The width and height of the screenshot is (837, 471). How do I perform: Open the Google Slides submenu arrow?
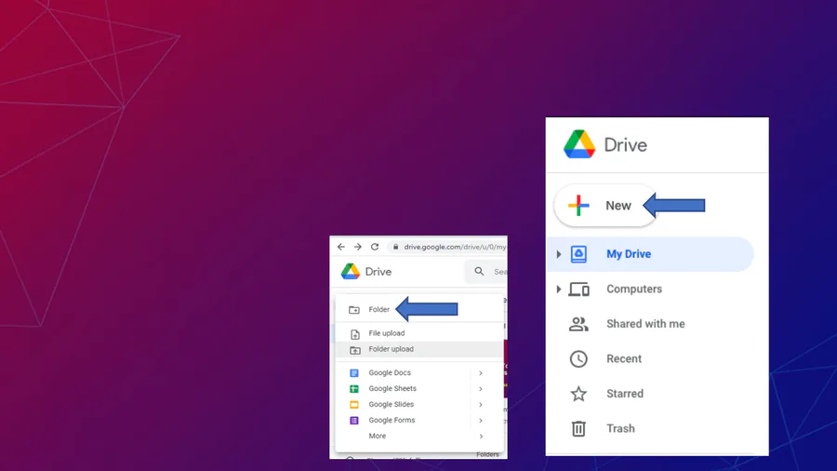click(481, 405)
